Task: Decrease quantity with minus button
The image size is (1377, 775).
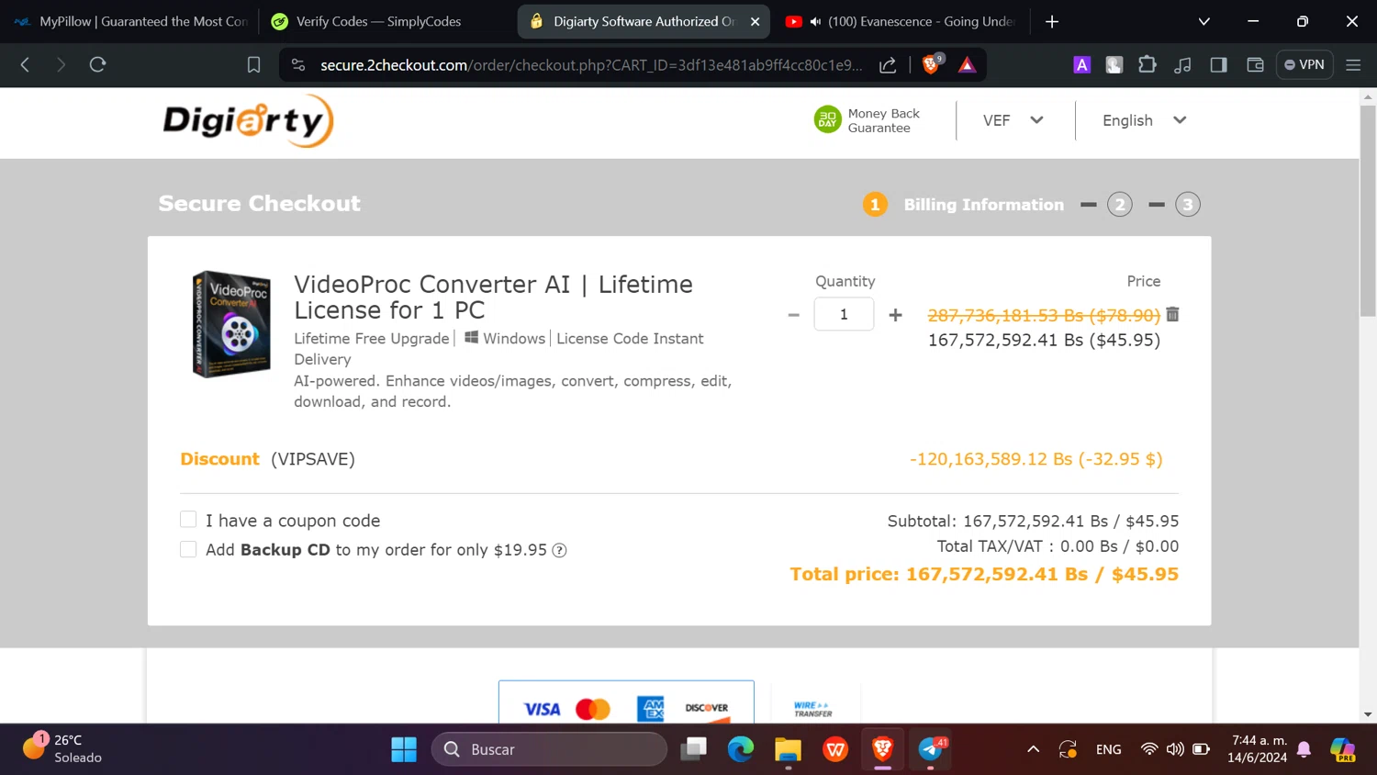Action: (x=794, y=315)
